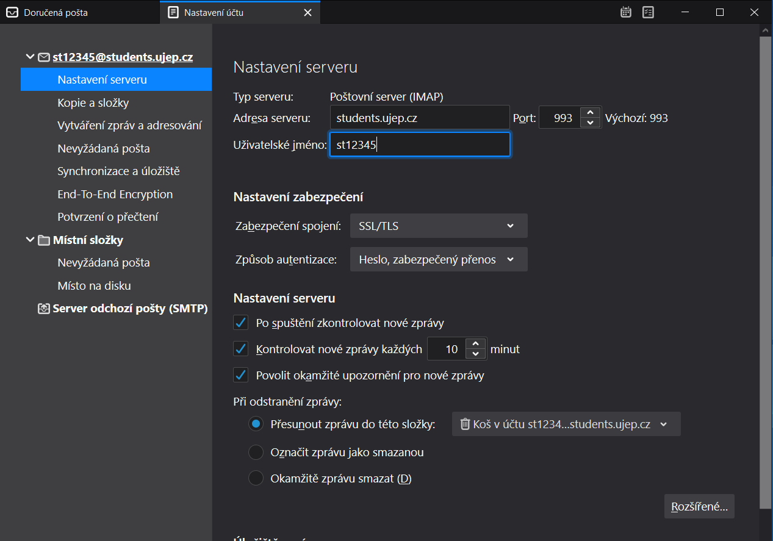Click the Adresa serveru input field
The height and width of the screenshot is (541, 773).
(x=419, y=118)
